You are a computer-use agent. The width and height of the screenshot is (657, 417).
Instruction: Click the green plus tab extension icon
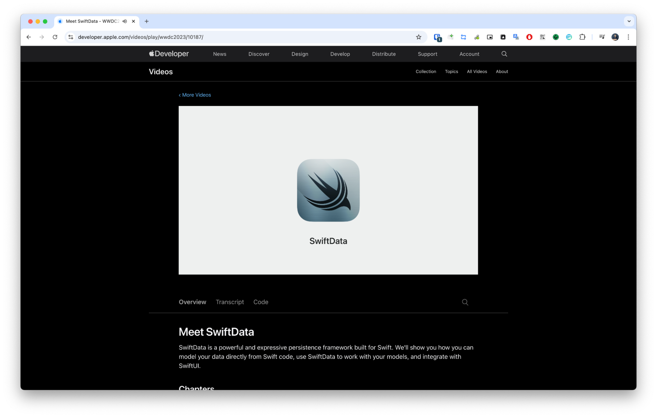pyautogui.click(x=451, y=37)
